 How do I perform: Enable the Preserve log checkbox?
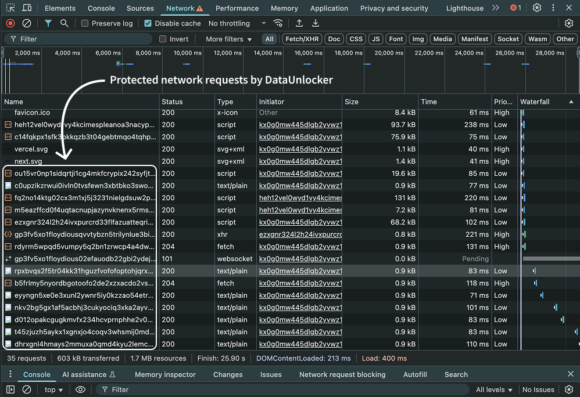(85, 23)
